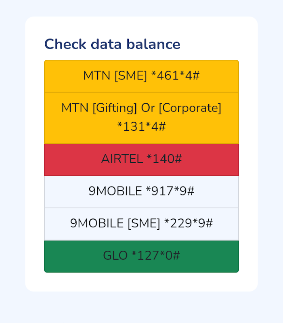
Task: Click the MTN Gifting or Corporate row
Action: 141,118
